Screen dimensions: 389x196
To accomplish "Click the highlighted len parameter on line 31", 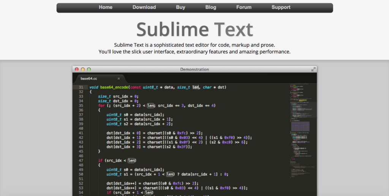I will coord(195,87).
